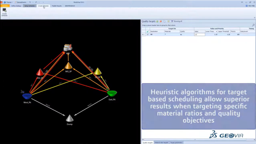Click the Create Schedule ribbon button
Viewport: 256px width, 144px height.
(x=4, y=12)
